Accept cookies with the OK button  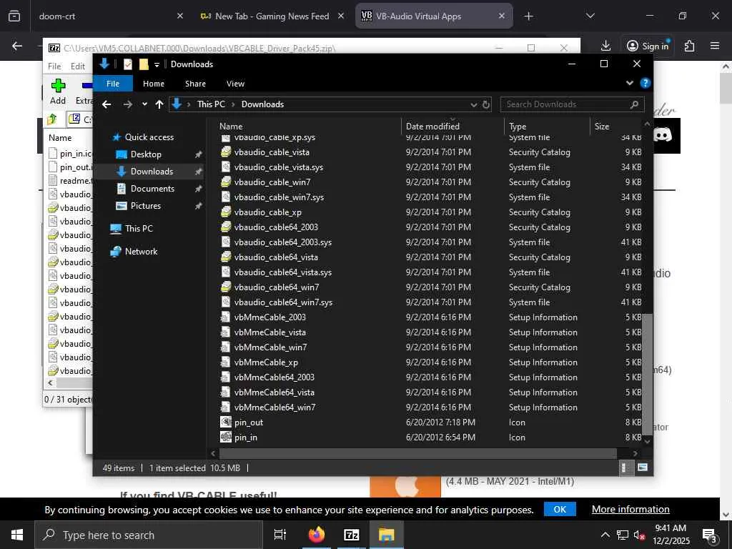point(560,509)
